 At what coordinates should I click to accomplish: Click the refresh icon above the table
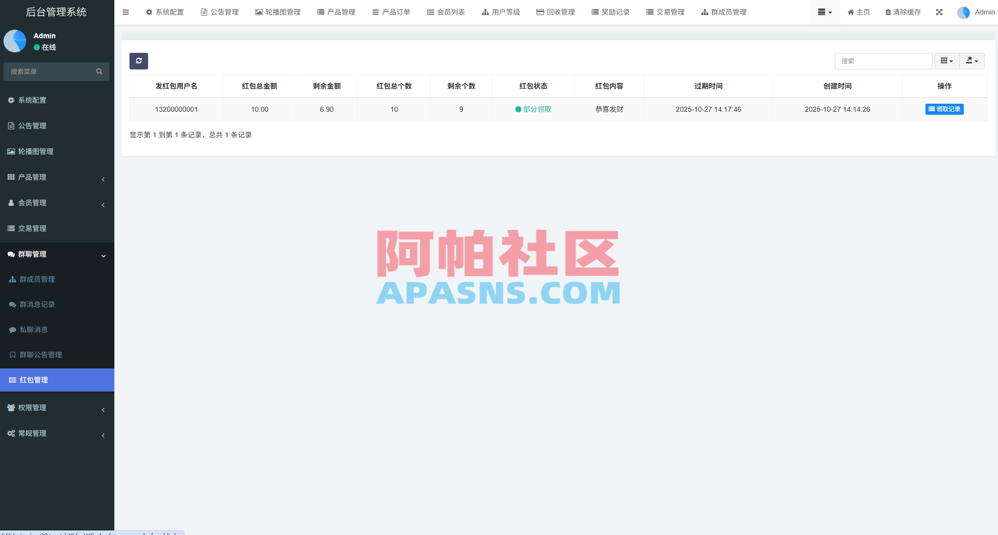(139, 61)
